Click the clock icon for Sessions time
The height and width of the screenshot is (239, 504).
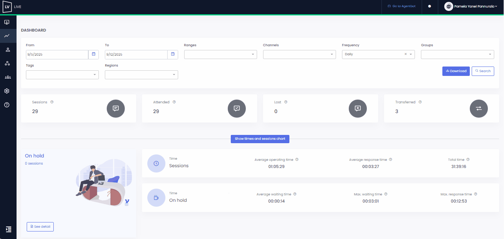coord(156,163)
